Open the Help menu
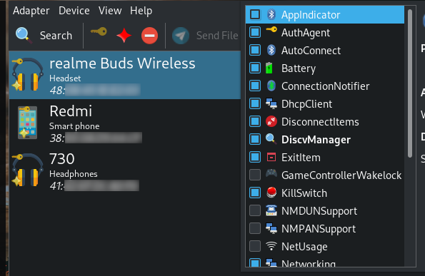Image resolution: width=425 pixels, height=276 pixels. tap(141, 11)
